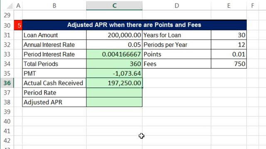Click the Periods per Year label
This screenshot has width=266, height=149.
(x=177, y=45)
